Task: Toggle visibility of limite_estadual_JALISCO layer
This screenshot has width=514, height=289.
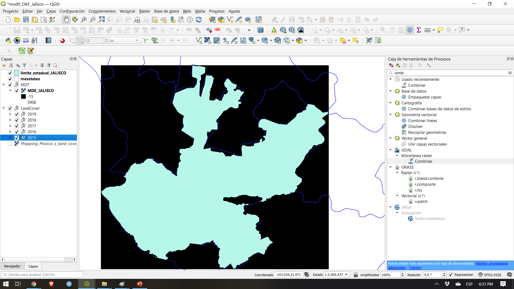Action: (x=10, y=73)
